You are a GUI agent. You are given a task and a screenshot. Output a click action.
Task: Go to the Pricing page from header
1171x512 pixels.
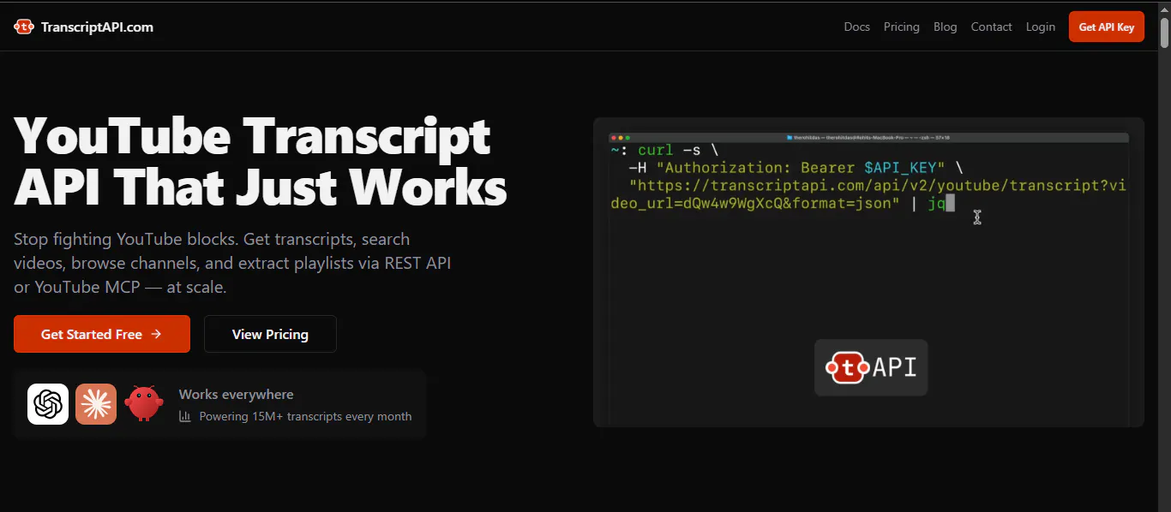tap(901, 27)
